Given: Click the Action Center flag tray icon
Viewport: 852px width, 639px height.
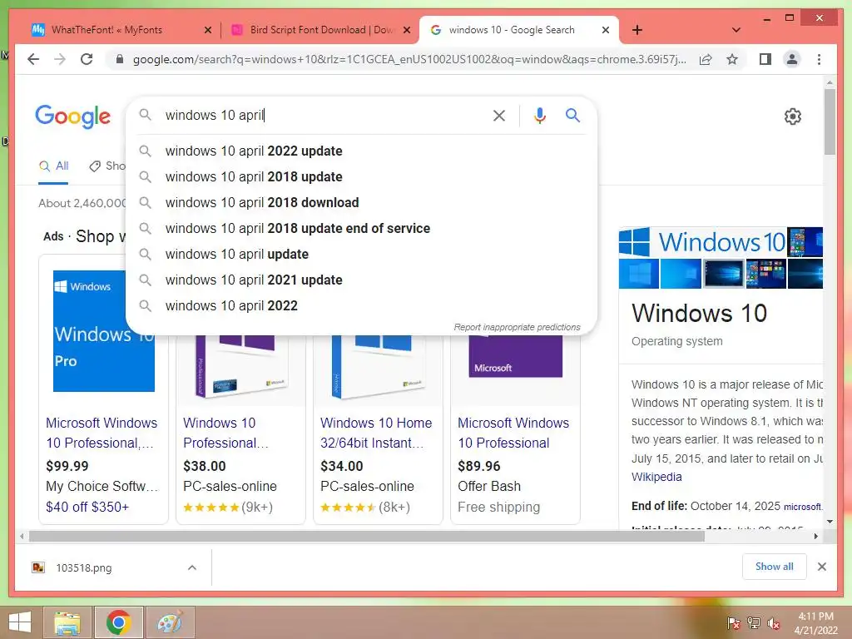Looking at the screenshot, I should [x=734, y=623].
